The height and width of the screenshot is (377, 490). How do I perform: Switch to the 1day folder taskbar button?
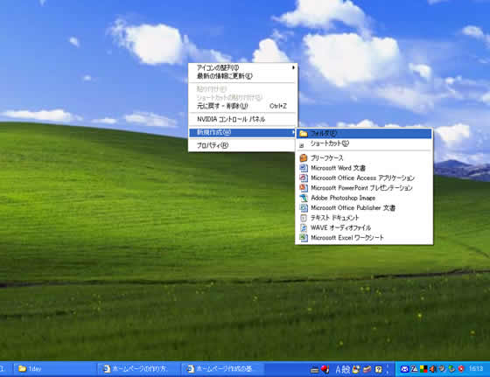(54, 369)
